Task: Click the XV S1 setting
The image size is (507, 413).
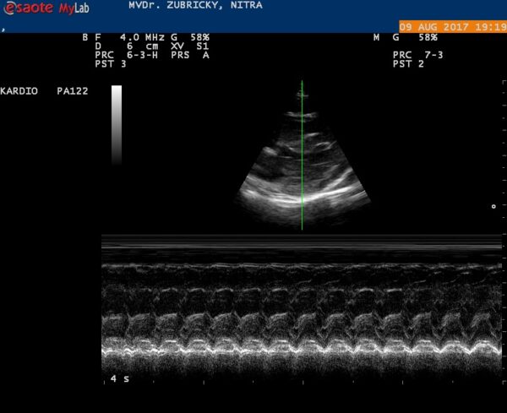Action: [190, 46]
